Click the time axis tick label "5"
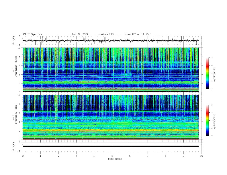The height and width of the screenshot is (175, 227). pyautogui.click(x=112, y=156)
